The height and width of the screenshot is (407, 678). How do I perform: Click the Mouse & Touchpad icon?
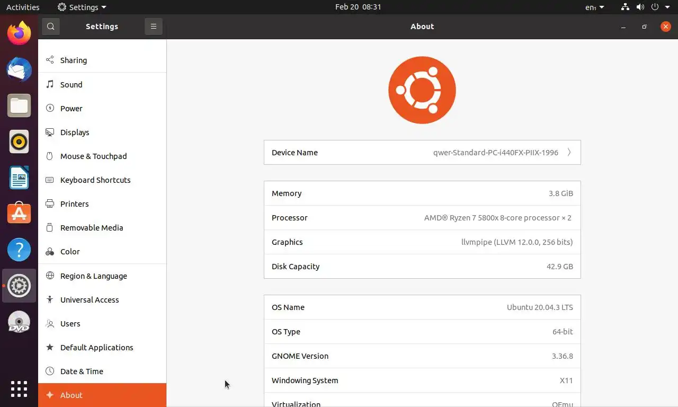click(x=50, y=156)
